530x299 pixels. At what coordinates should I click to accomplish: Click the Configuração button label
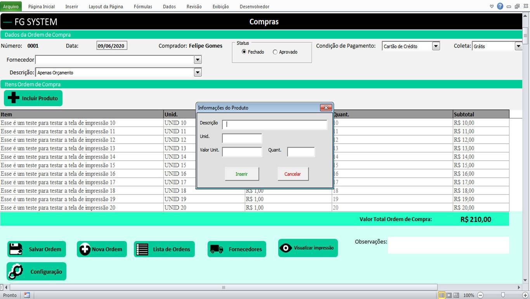(46, 272)
